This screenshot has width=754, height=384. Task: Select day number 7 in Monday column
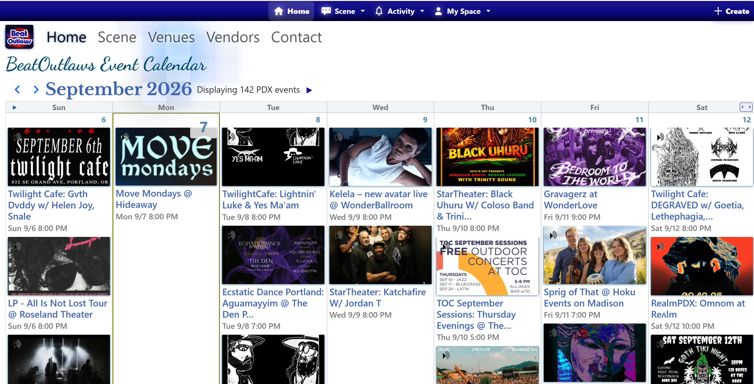click(204, 127)
